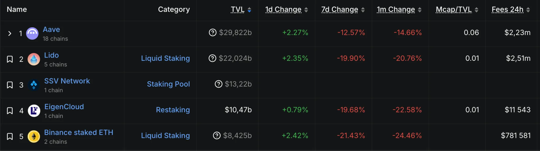540x151 pixels.
Task: Expand the Aave row chevron
Action: (10, 33)
